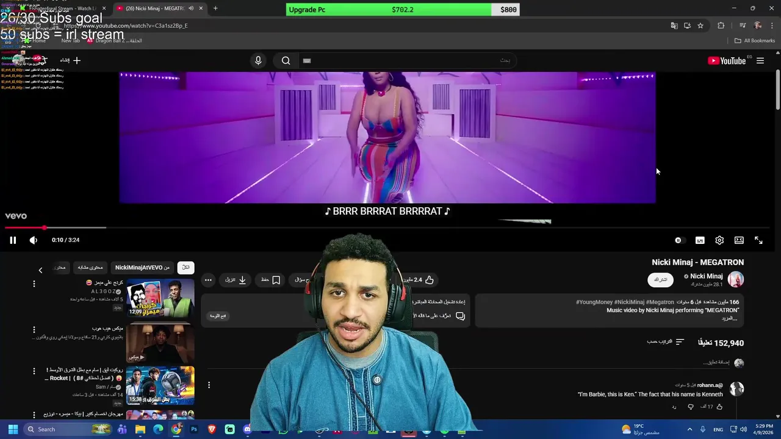Start voice search with the microphone icon
Viewport: 781px width, 439px height.
(x=258, y=60)
